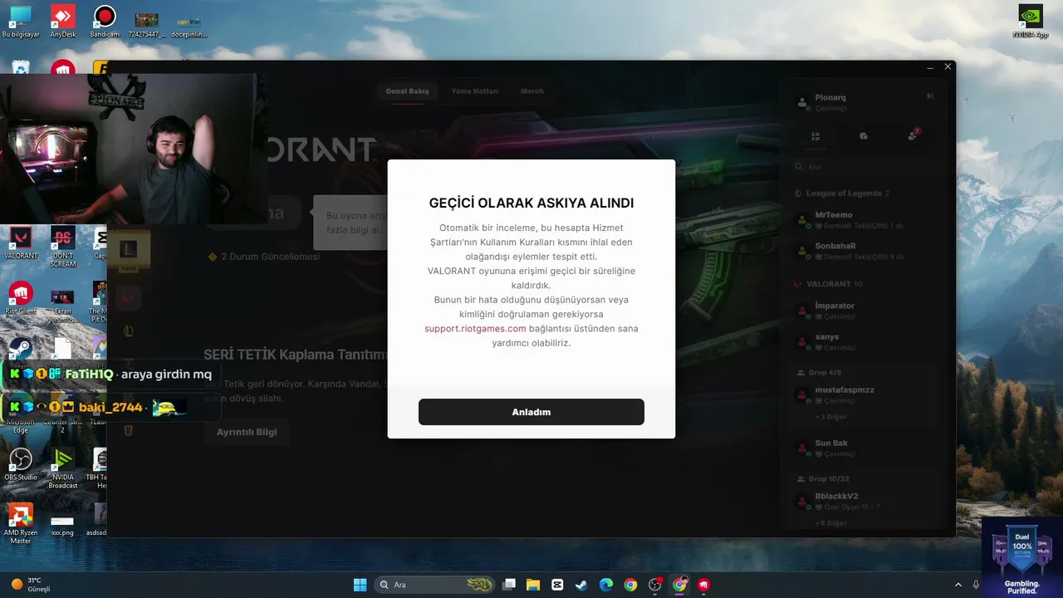Open the support.riotgames.com link

click(x=475, y=329)
